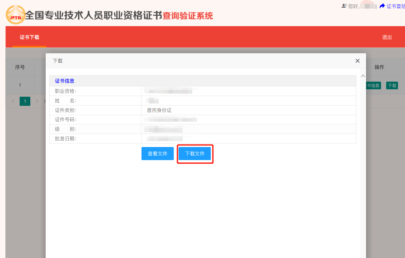Click the 证书信息 section header

tap(65, 81)
